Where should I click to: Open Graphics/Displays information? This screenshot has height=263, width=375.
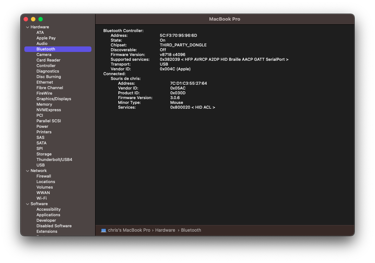(54, 99)
